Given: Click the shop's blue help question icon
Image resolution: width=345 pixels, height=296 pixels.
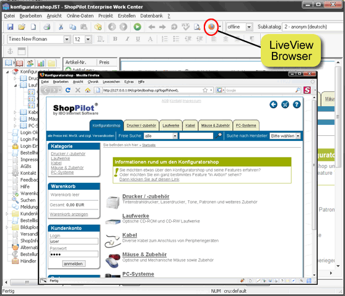Looking at the screenshot, I should click(297, 104).
